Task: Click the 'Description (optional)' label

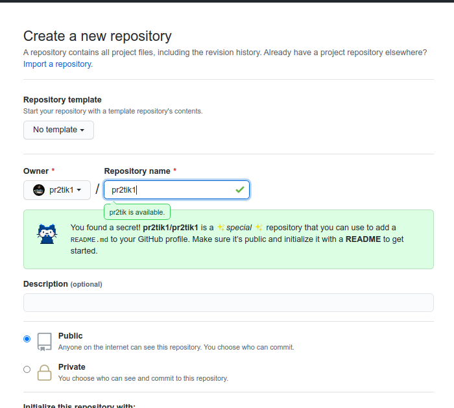Action: click(x=63, y=284)
